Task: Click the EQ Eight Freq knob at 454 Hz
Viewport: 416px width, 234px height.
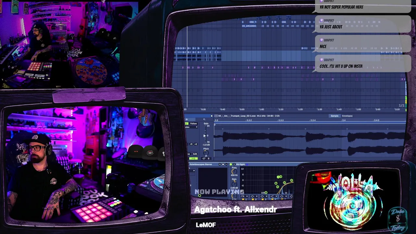Action: 234,172
